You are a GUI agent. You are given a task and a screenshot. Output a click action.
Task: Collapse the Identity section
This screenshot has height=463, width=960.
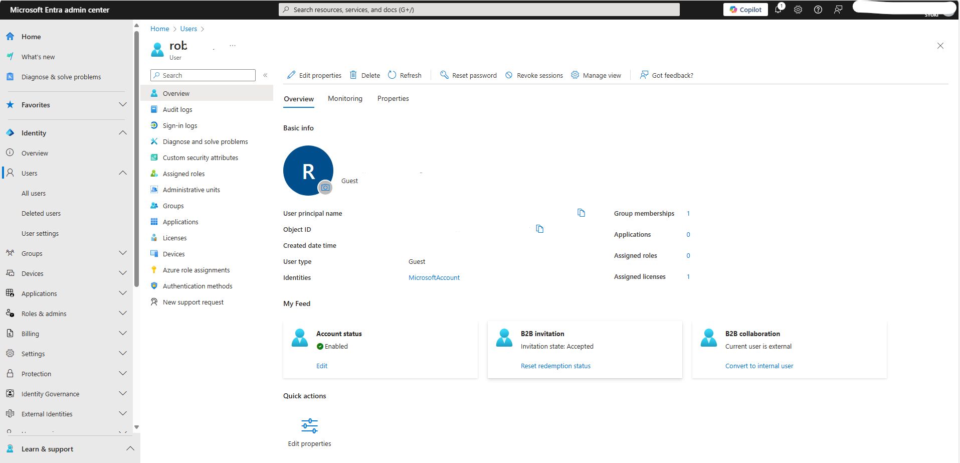(123, 132)
